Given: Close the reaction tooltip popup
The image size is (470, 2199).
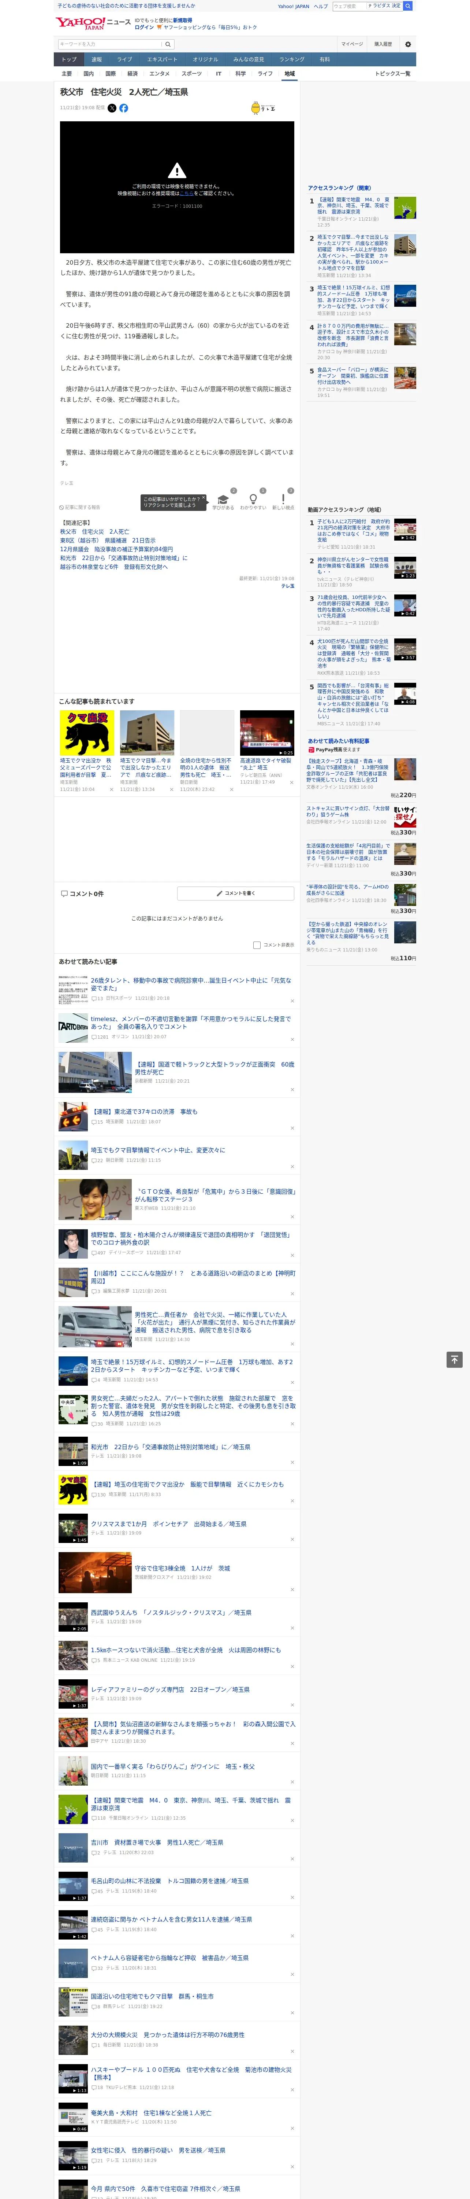Looking at the screenshot, I should point(204,498).
